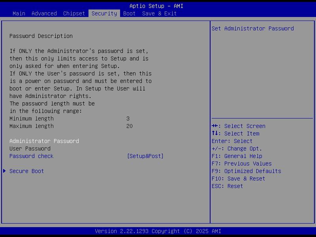Open the [Setup&Post] option value
The height and width of the screenshot is (237, 316).
pyautogui.click(x=145, y=156)
